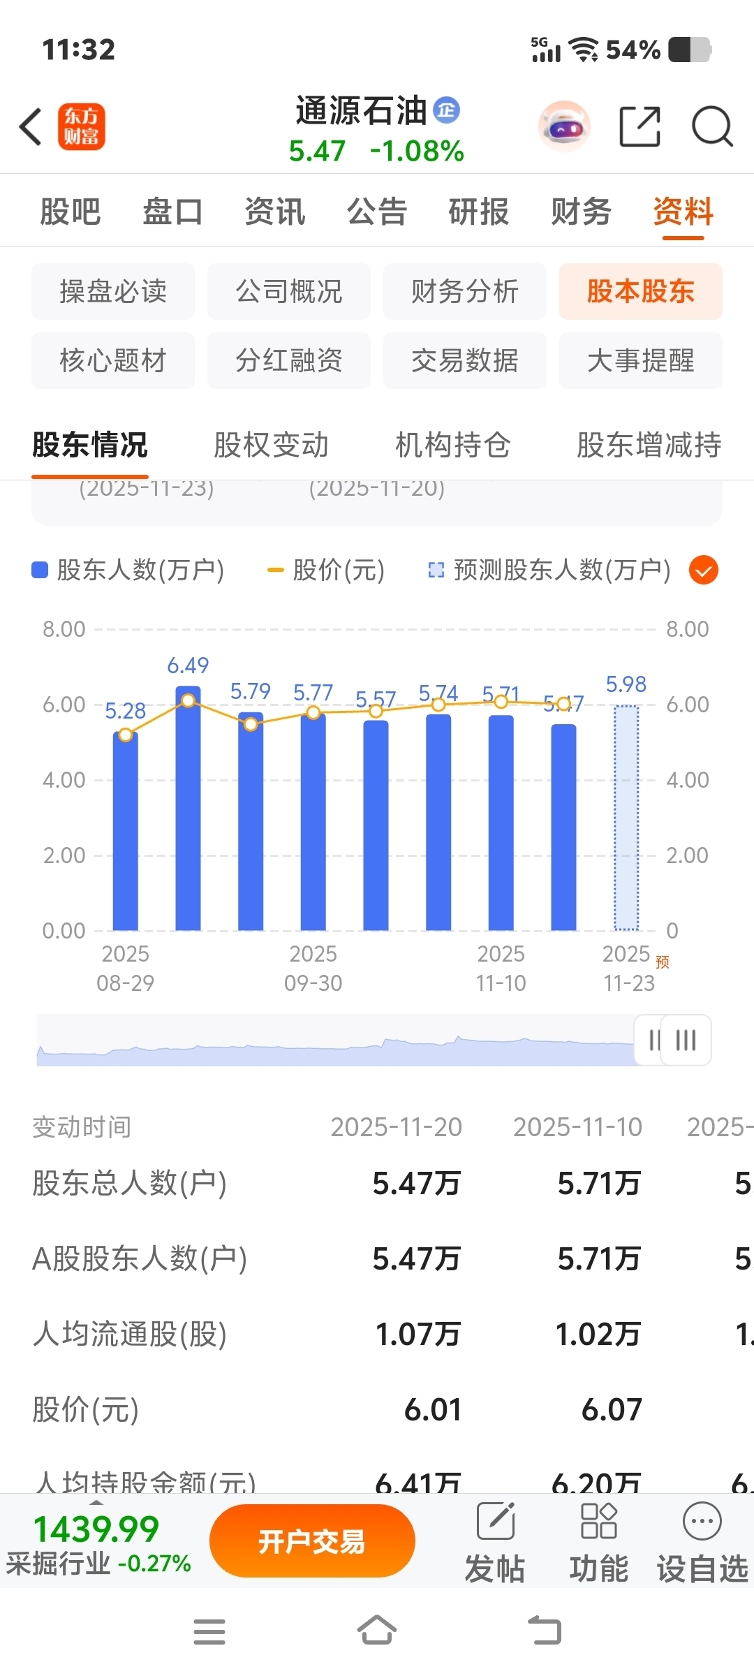Tap the 预 marker beside 2025 11-23

tap(663, 962)
